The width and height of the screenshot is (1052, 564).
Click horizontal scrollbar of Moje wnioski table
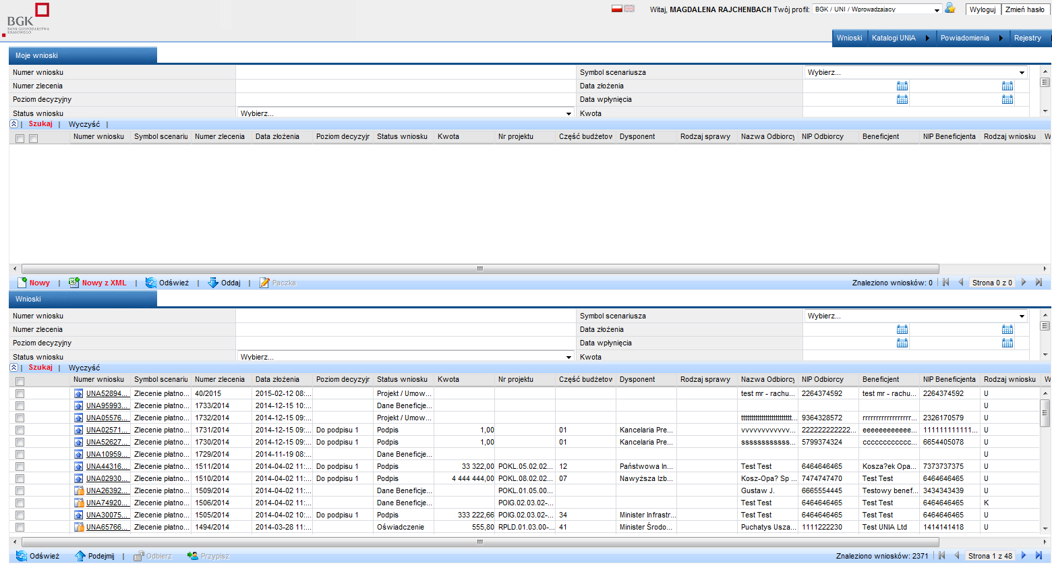coord(480,269)
